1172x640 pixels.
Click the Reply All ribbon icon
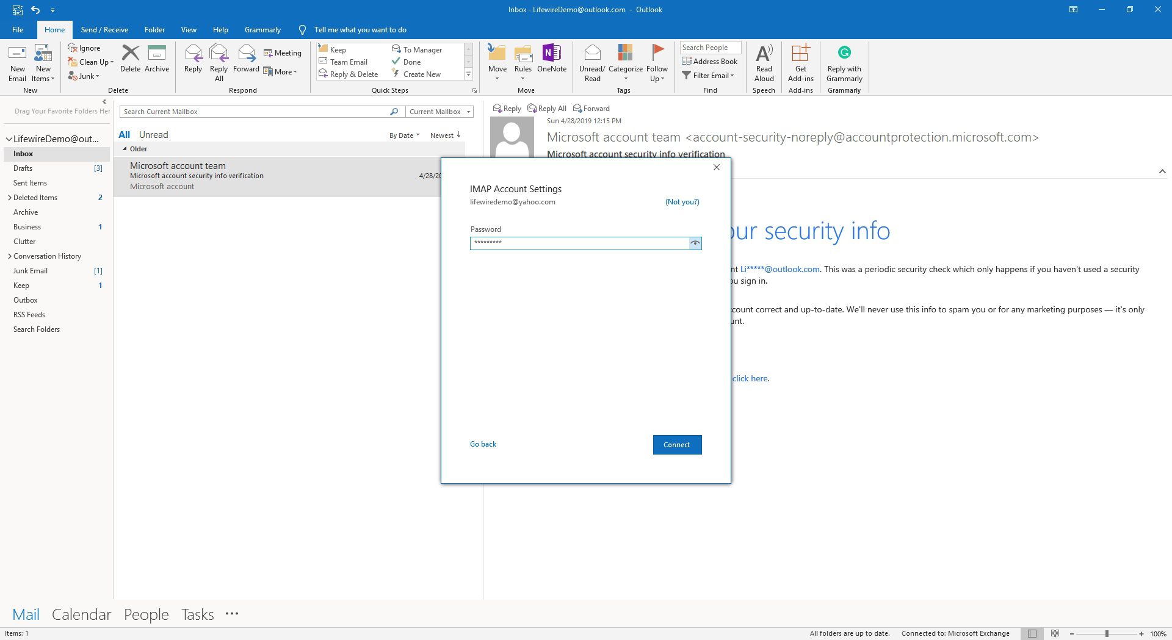[x=219, y=63]
